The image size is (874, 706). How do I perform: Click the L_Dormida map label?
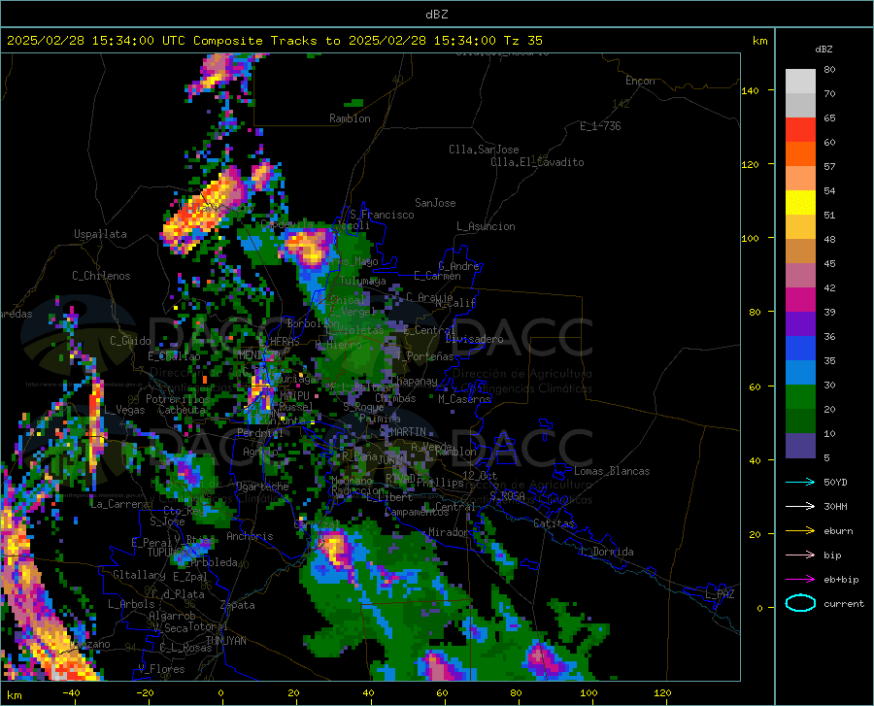coord(608,552)
